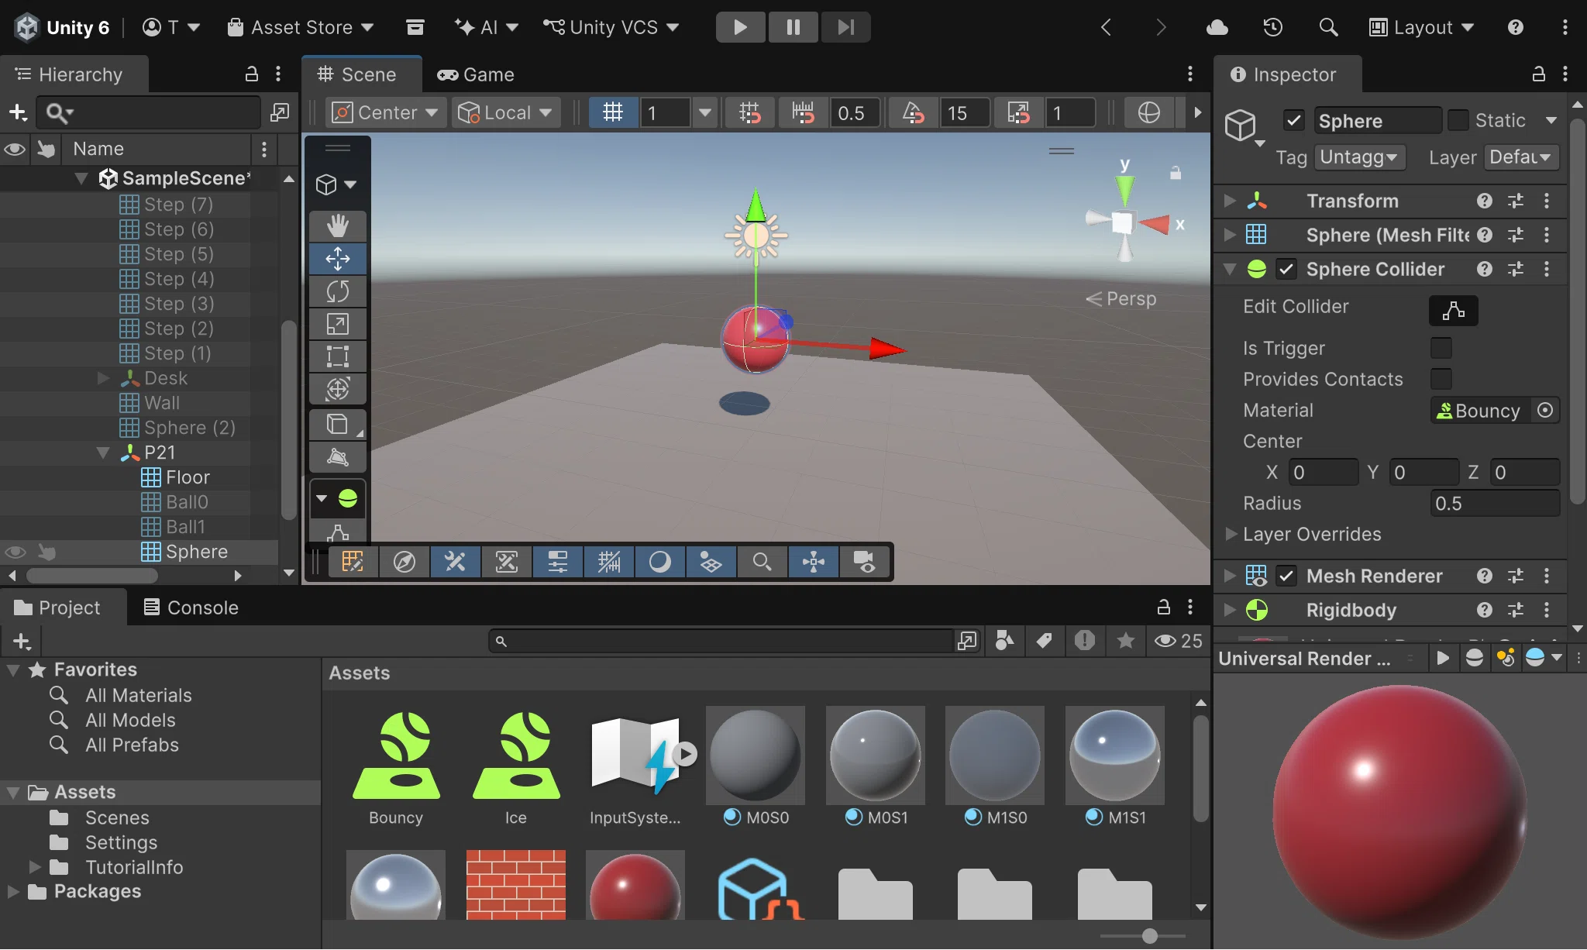1587x950 pixels.
Task: Click the scene camera settings icon
Action: click(864, 562)
